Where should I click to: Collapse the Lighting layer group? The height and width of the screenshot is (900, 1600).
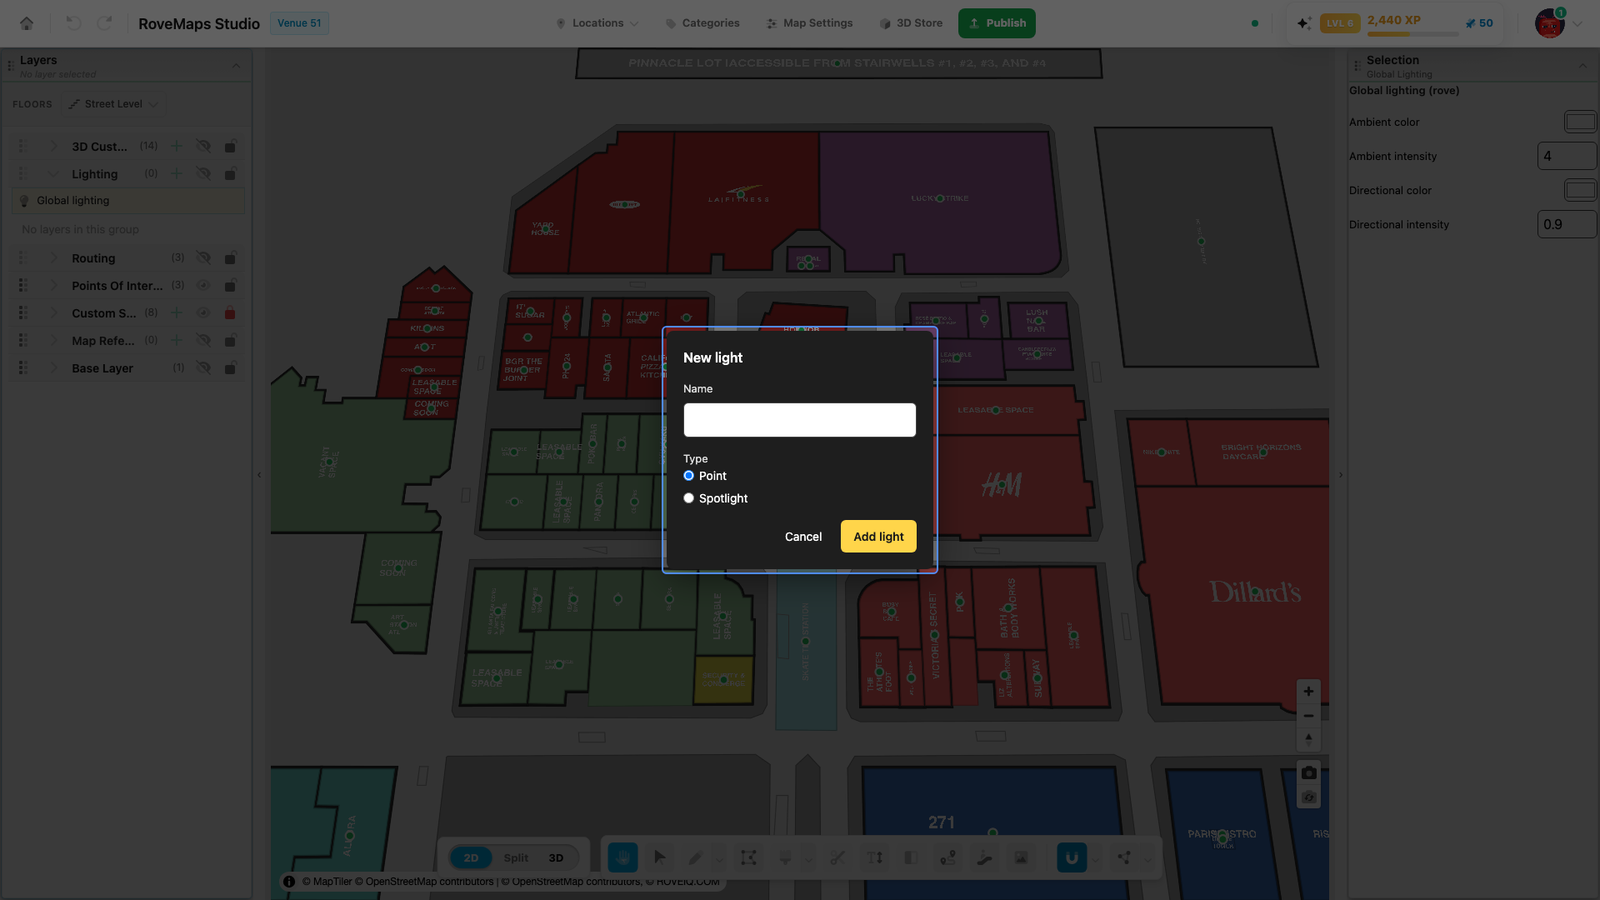click(53, 173)
